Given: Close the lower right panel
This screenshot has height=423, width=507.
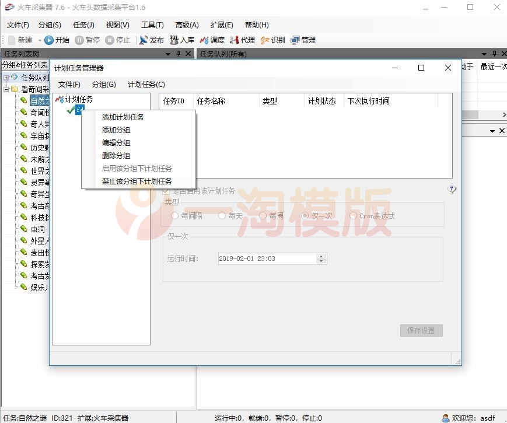Looking at the screenshot, I should coord(502,131).
